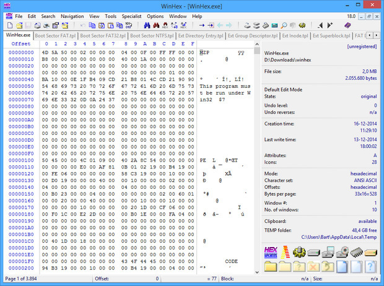Image resolution: width=384 pixels, height=286 pixels.
Task: Click the 'CODE' text in the ASCII column
Action: point(231,261)
